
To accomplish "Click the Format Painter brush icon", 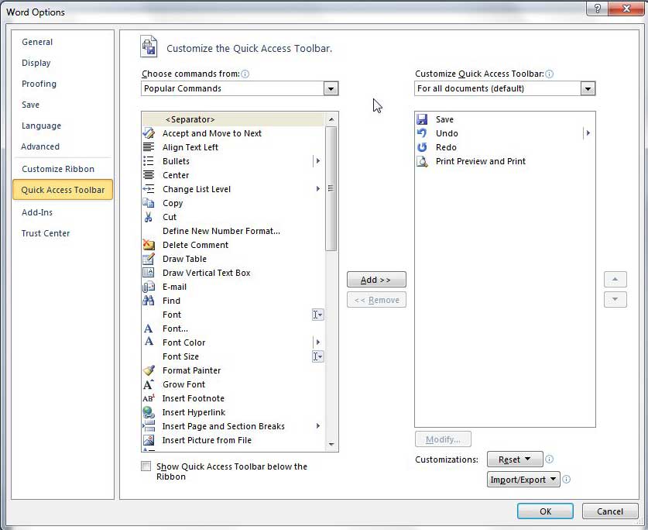I will coord(149,370).
